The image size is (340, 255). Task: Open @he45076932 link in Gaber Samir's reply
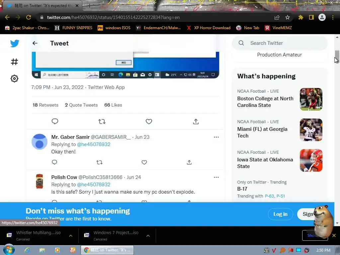(x=94, y=144)
